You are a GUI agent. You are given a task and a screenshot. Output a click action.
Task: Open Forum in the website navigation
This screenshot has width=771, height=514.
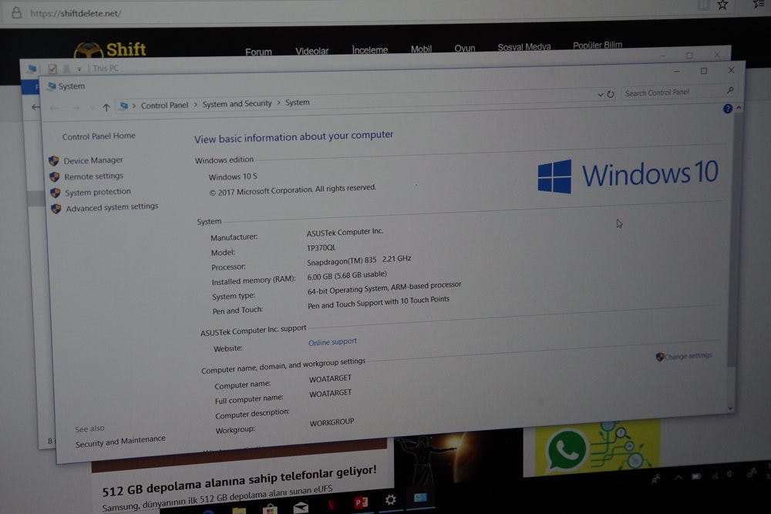click(258, 52)
